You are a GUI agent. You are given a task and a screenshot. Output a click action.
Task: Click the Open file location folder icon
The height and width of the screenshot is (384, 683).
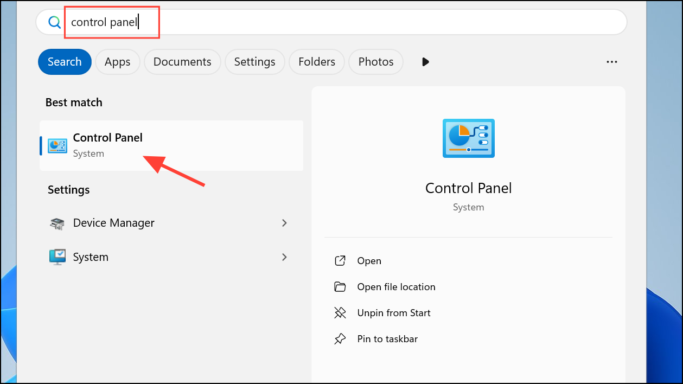point(340,287)
